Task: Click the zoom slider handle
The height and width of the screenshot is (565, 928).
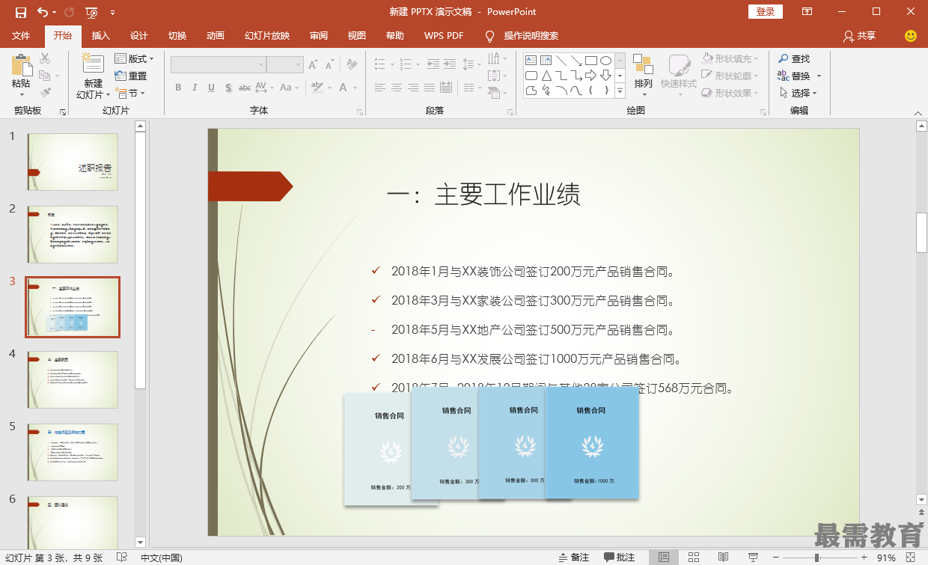Action: (x=816, y=558)
